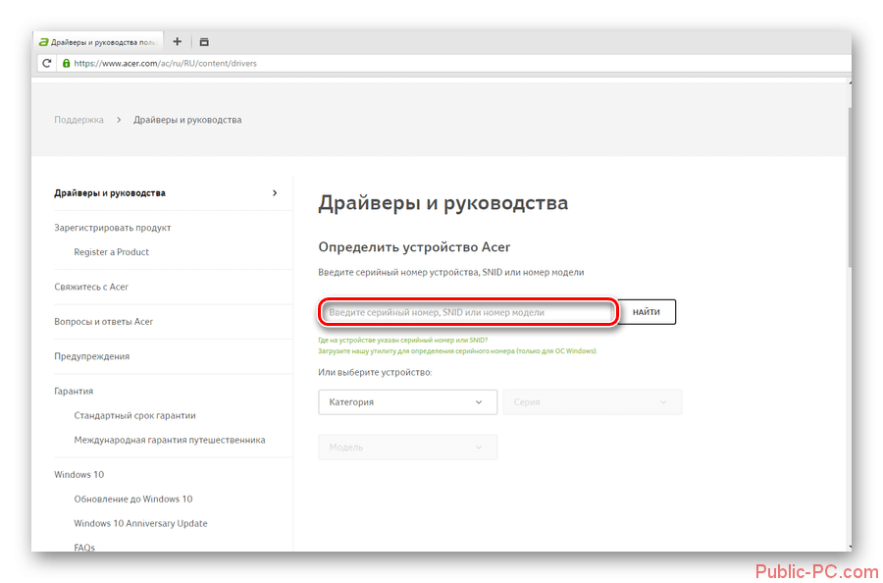Switch to the Драйверы и руководства browser tab
Viewport: 883px width, 583px height.
point(98,42)
